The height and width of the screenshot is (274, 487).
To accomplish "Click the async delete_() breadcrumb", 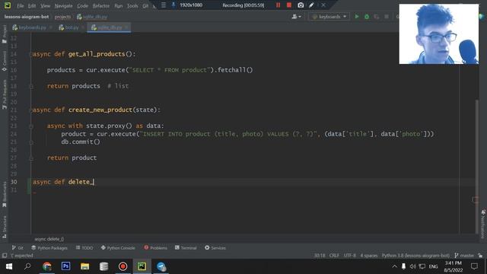I will (x=49, y=239).
